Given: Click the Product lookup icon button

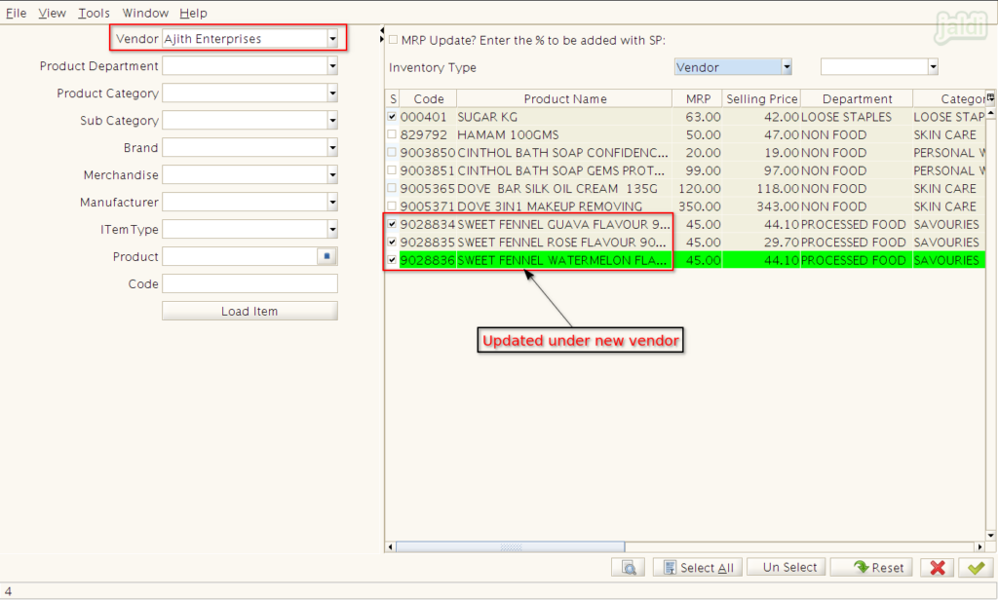Looking at the screenshot, I should (326, 256).
